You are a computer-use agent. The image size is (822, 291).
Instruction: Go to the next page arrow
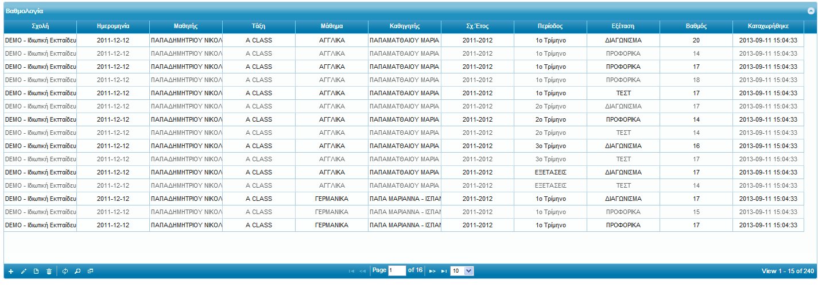click(x=432, y=271)
